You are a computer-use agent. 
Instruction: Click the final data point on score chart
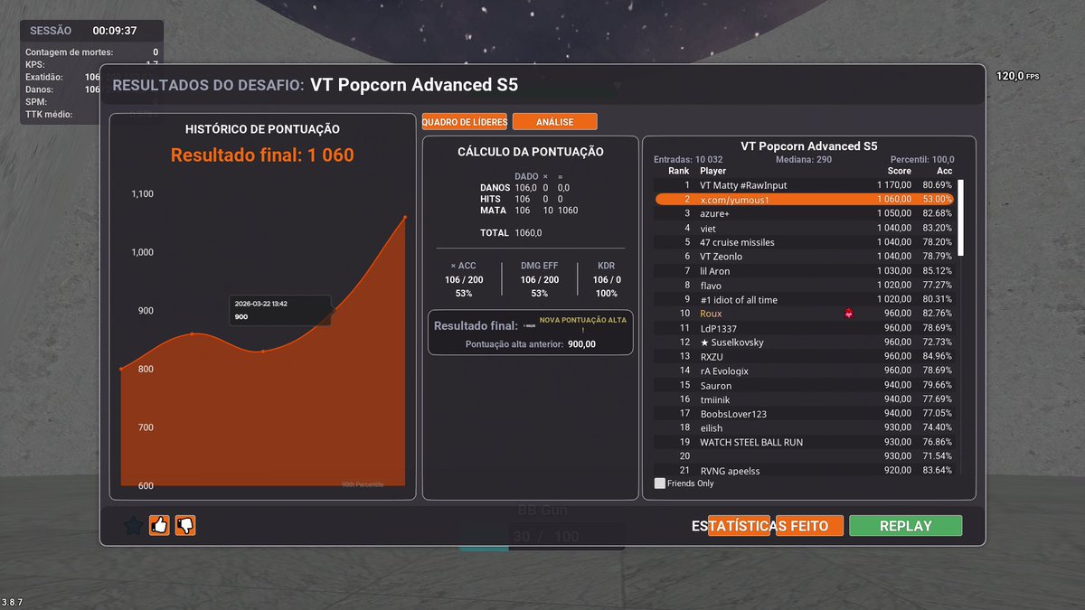[x=404, y=217]
